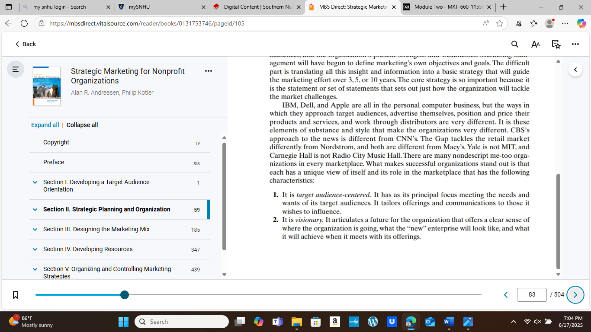Refresh the browser page
591x332 pixels.
(x=24, y=23)
